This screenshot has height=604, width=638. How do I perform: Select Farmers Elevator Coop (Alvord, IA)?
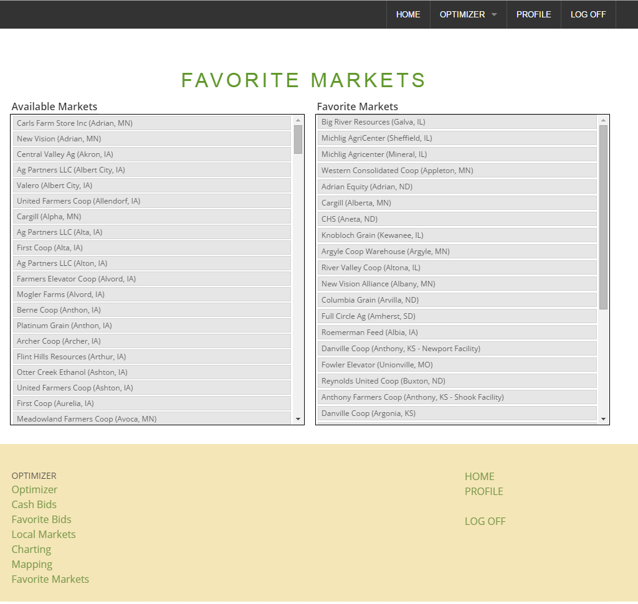[x=152, y=278]
